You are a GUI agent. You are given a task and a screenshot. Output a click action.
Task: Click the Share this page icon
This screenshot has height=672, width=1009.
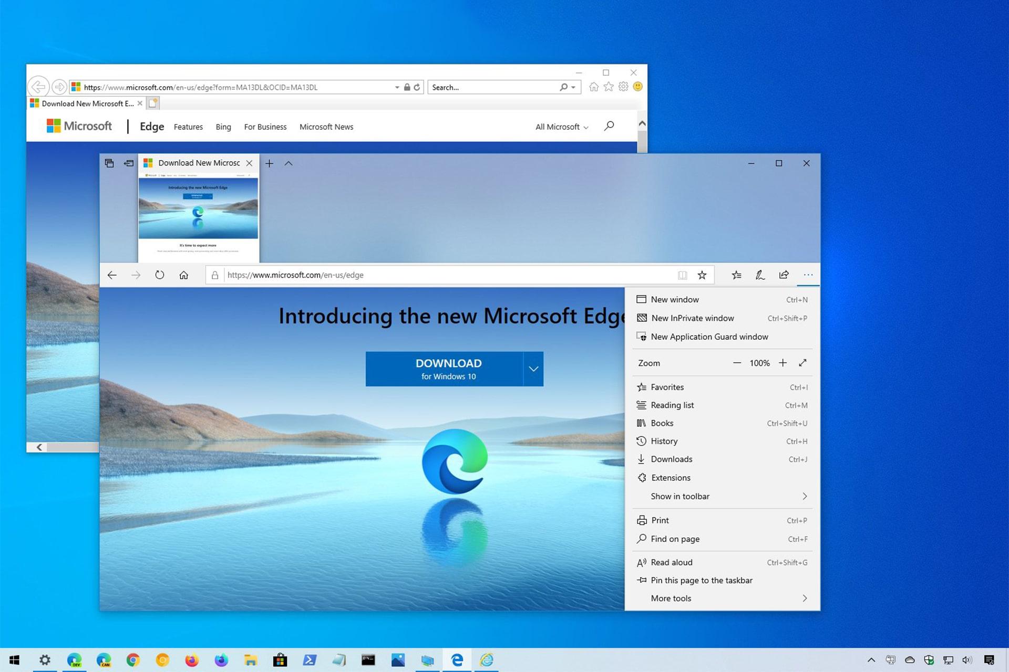[x=784, y=275]
